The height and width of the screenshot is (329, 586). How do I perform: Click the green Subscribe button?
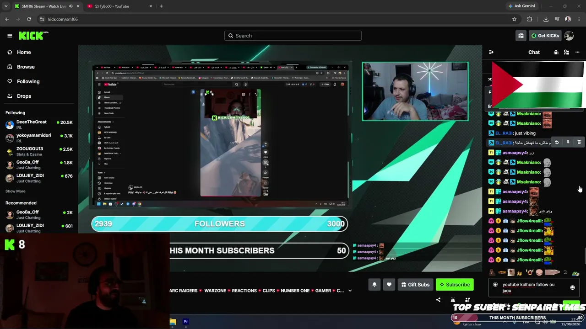pyautogui.click(x=455, y=285)
